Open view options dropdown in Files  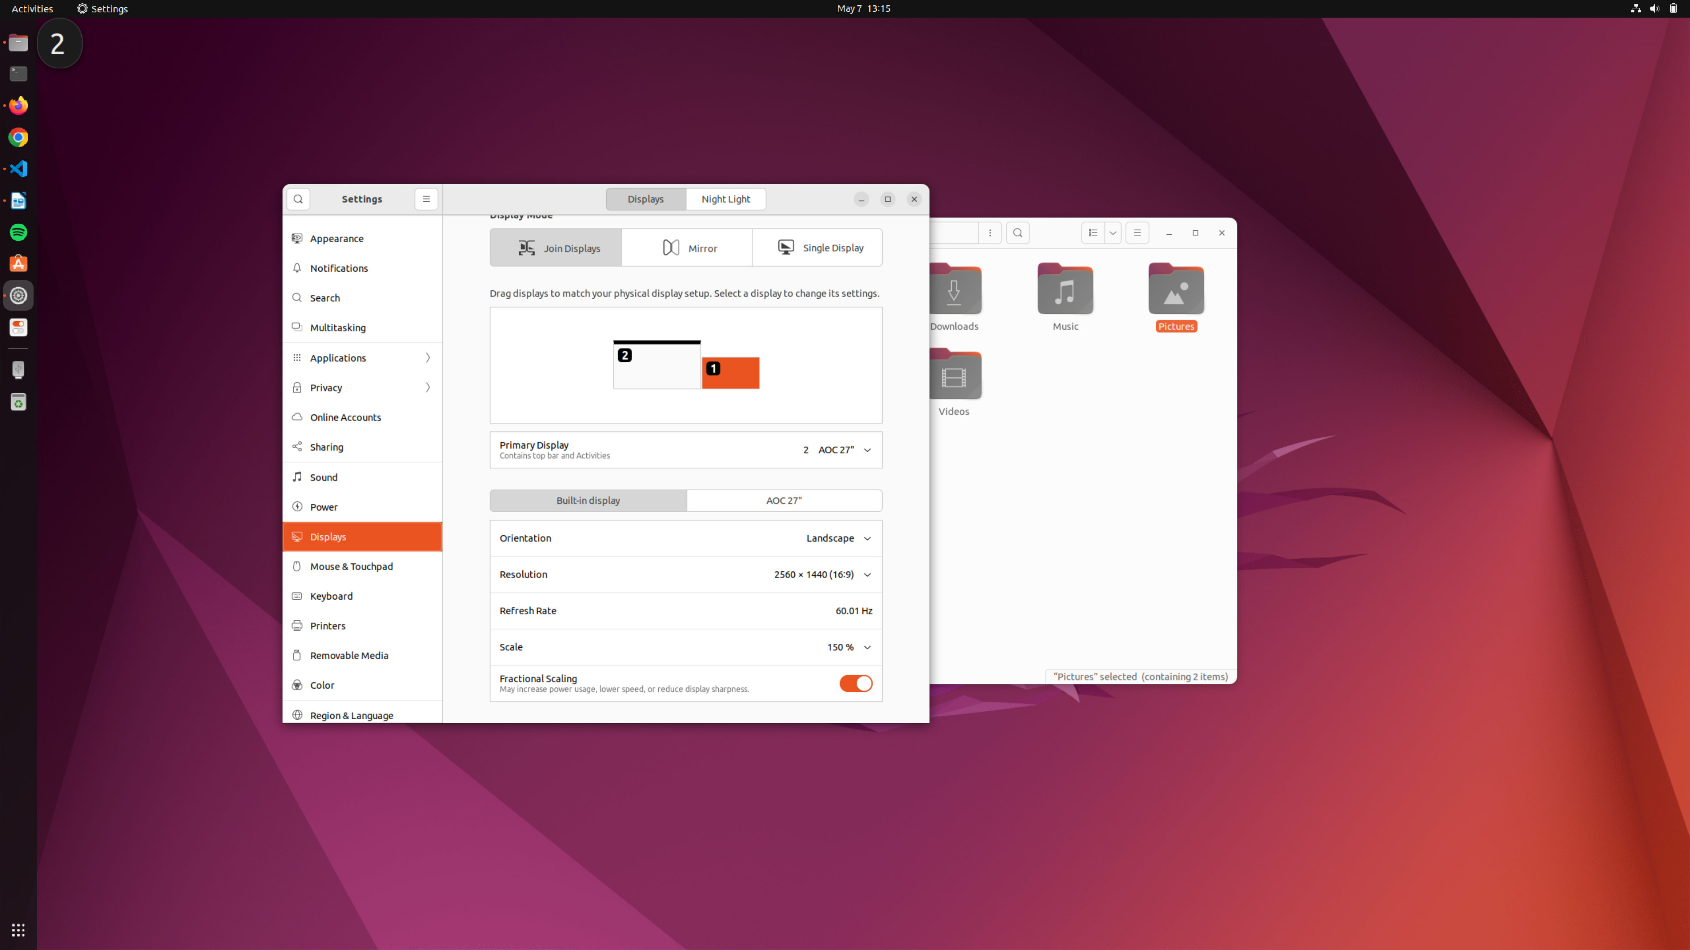point(1113,233)
